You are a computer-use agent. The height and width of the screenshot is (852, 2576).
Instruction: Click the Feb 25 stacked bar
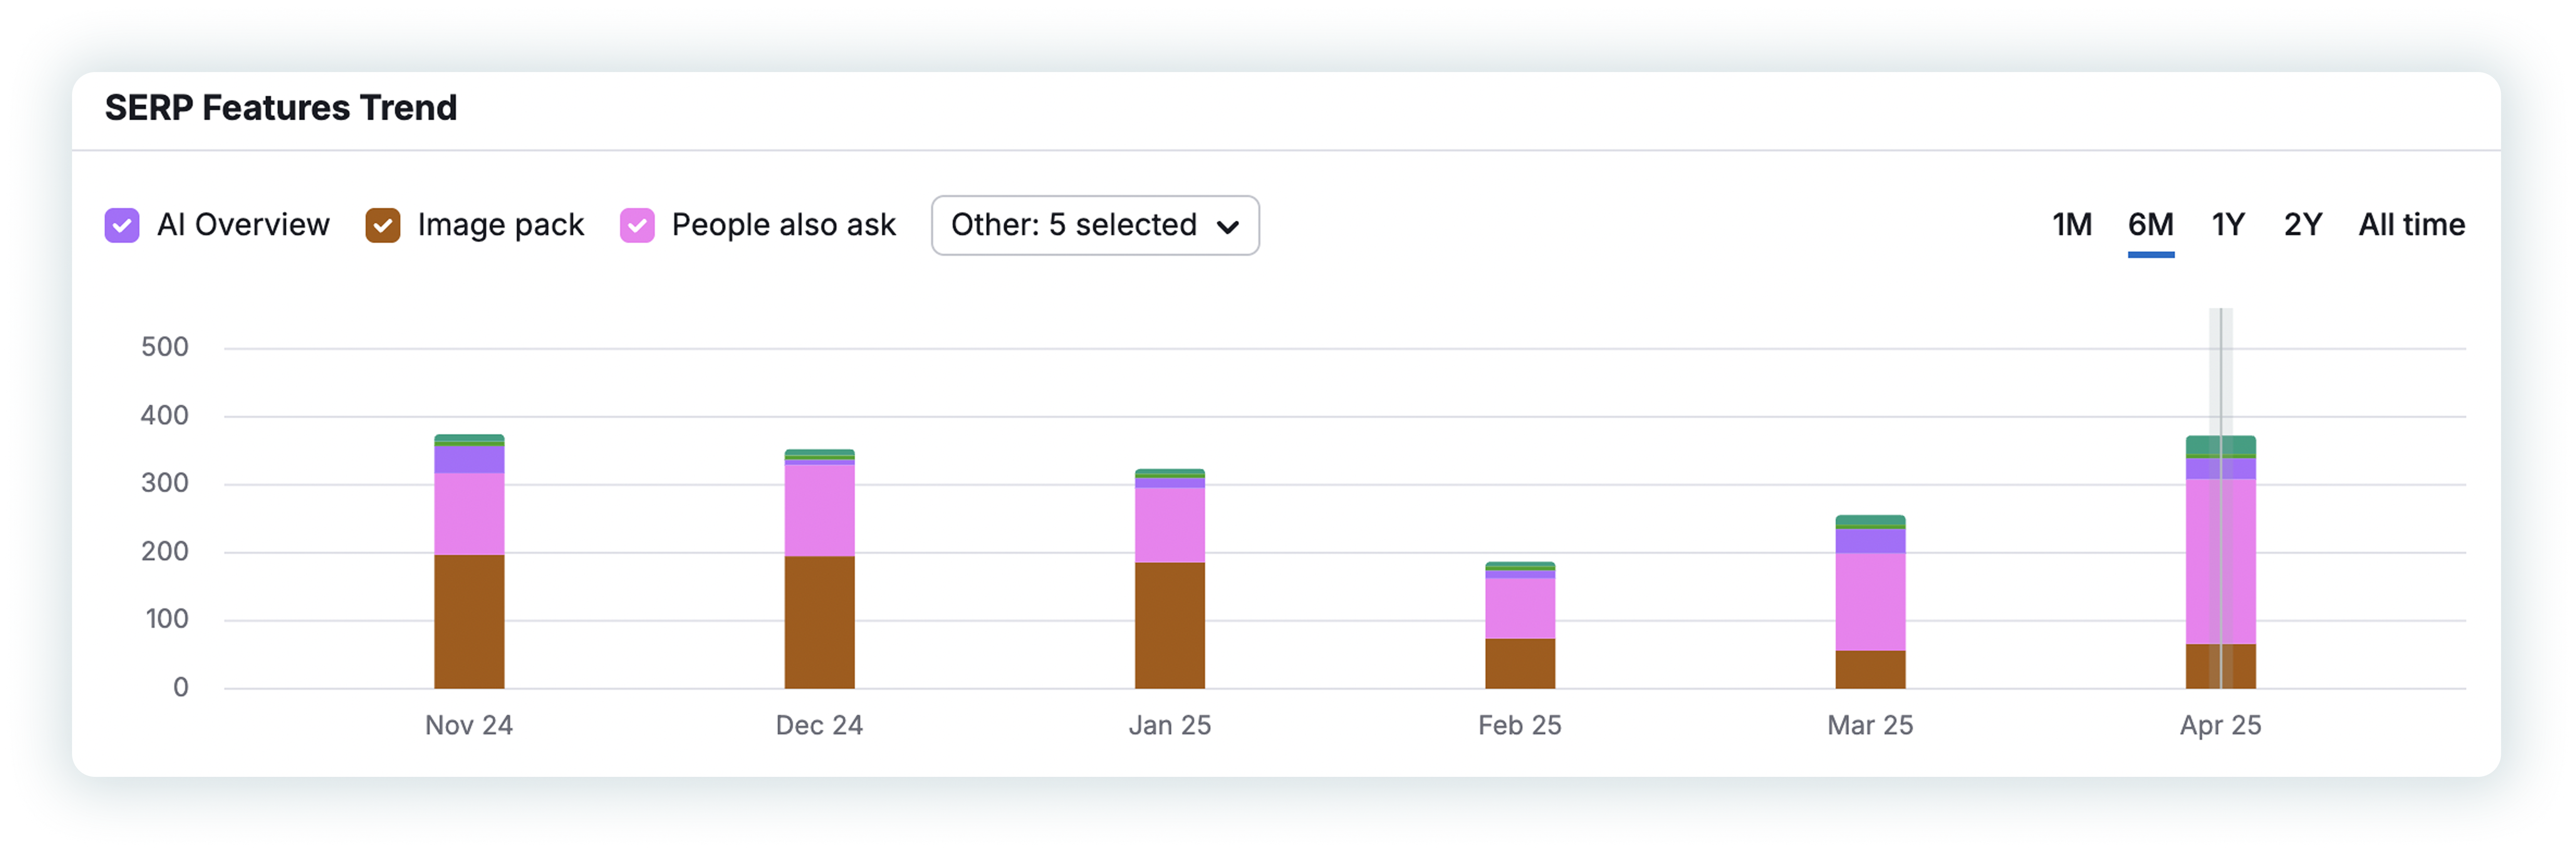pyautogui.click(x=1520, y=625)
